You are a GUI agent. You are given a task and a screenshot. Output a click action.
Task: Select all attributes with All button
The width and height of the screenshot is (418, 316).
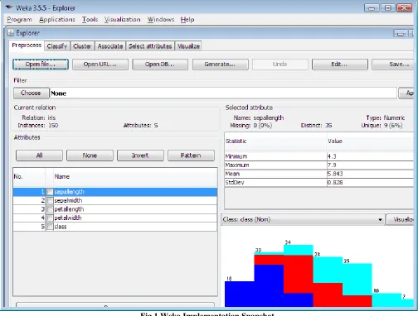(x=39, y=156)
